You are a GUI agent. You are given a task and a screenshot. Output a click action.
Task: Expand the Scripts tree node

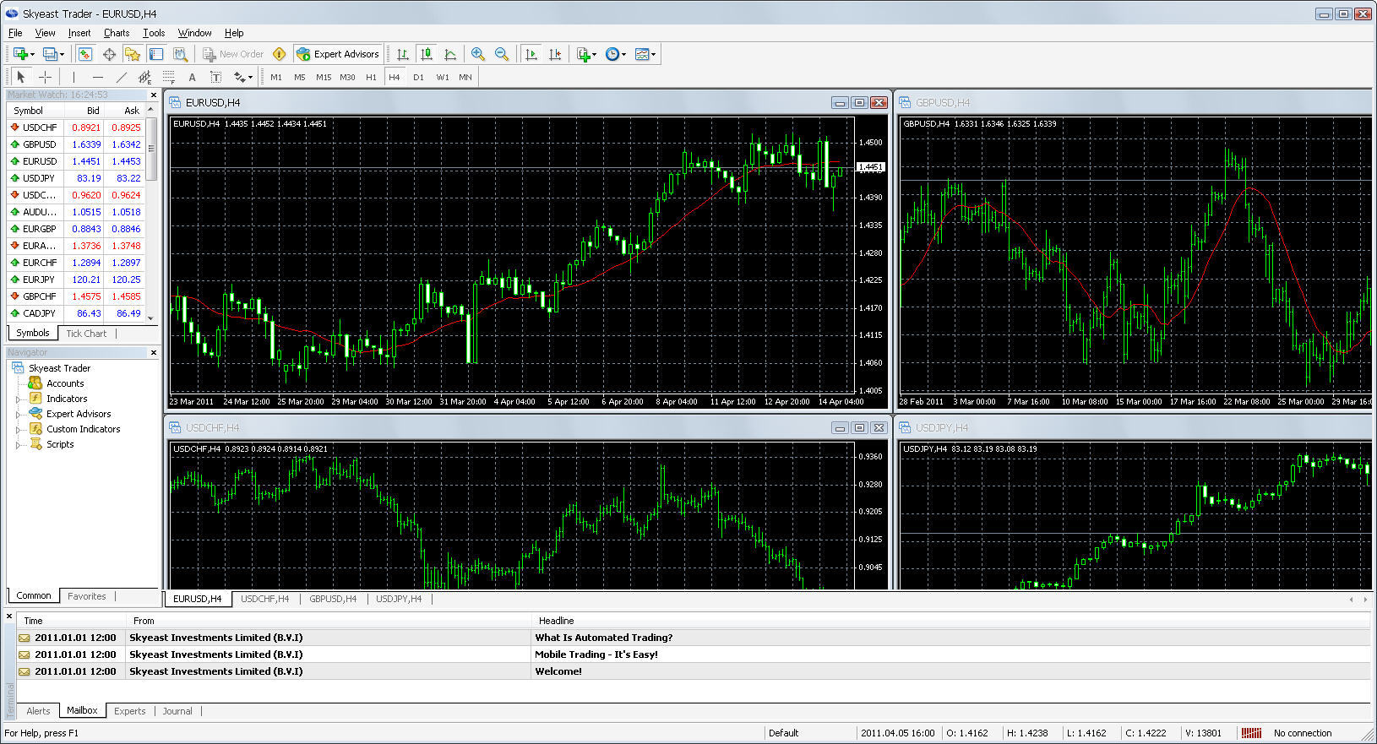[x=19, y=444]
